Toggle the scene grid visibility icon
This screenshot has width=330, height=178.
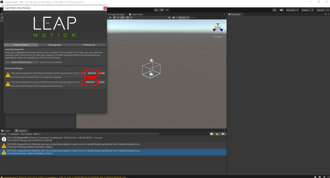(128, 18)
